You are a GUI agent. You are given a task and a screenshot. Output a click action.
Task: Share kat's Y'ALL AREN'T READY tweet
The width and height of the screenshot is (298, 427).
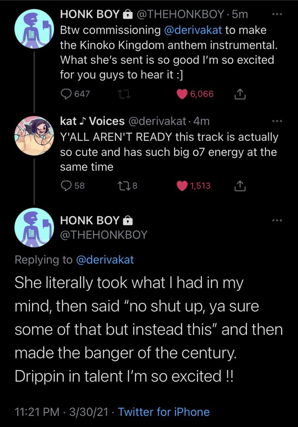tap(240, 186)
